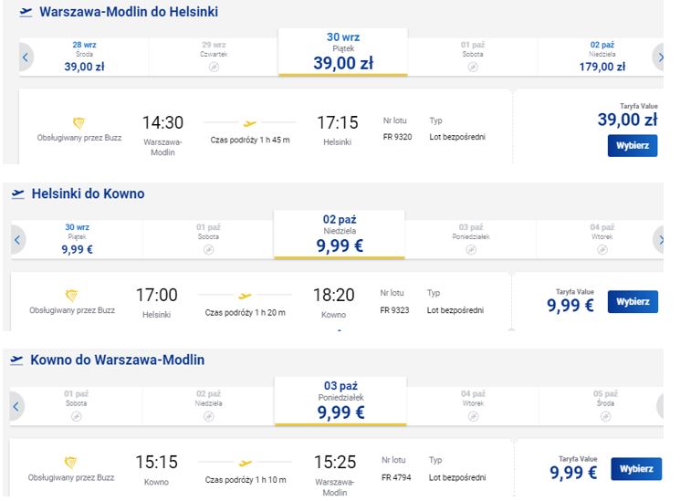Click next dates arrow for Warszawa-Modlin to Helsinki
This screenshot has width=680, height=501.
(x=658, y=57)
